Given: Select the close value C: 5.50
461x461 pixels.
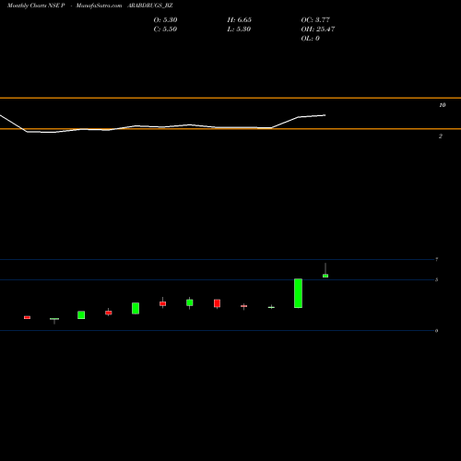Looking at the screenshot, I should point(165,30).
